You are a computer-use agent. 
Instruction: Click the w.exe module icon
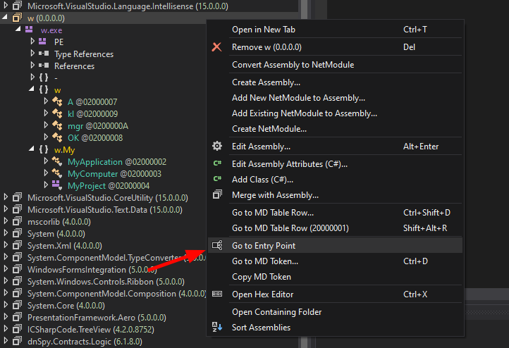(x=29, y=30)
